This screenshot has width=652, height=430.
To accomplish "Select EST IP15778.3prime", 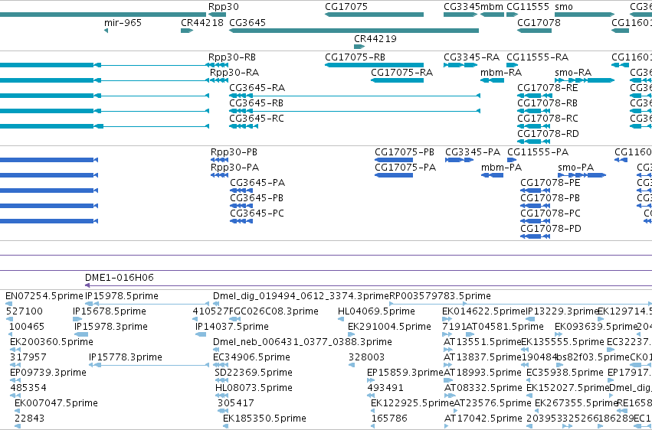I will click(126, 358).
